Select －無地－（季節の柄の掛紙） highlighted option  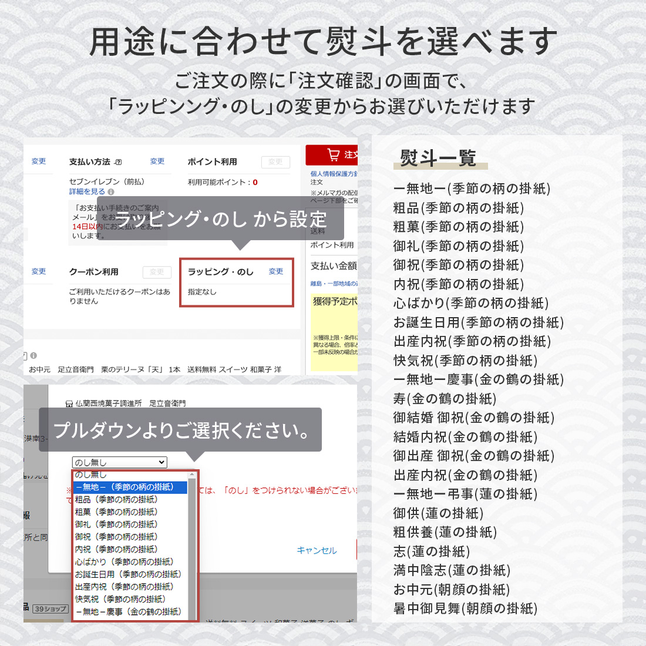pyautogui.click(x=130, y=487)
